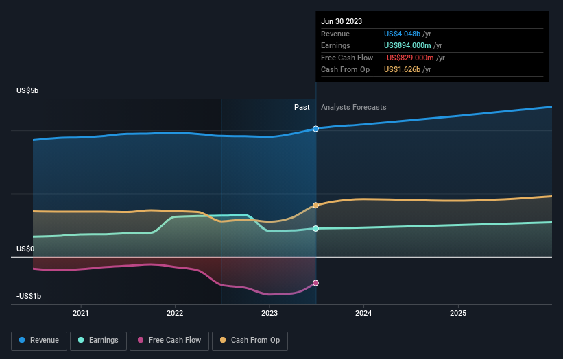563x359 pixels.
Task: Select the Free Cash Flow data point marker
Action: tap(315, 283)
